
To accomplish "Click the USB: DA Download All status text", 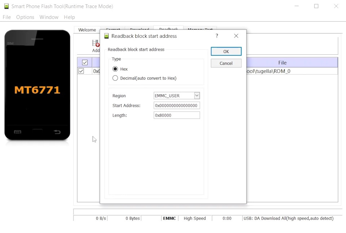I will tap(288, 218).
